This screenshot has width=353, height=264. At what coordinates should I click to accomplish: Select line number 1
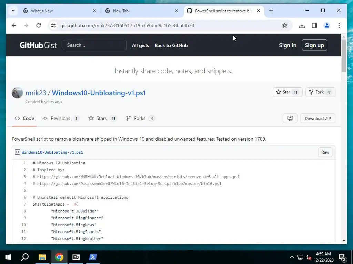pyautogui.click(x=25, y=163)
